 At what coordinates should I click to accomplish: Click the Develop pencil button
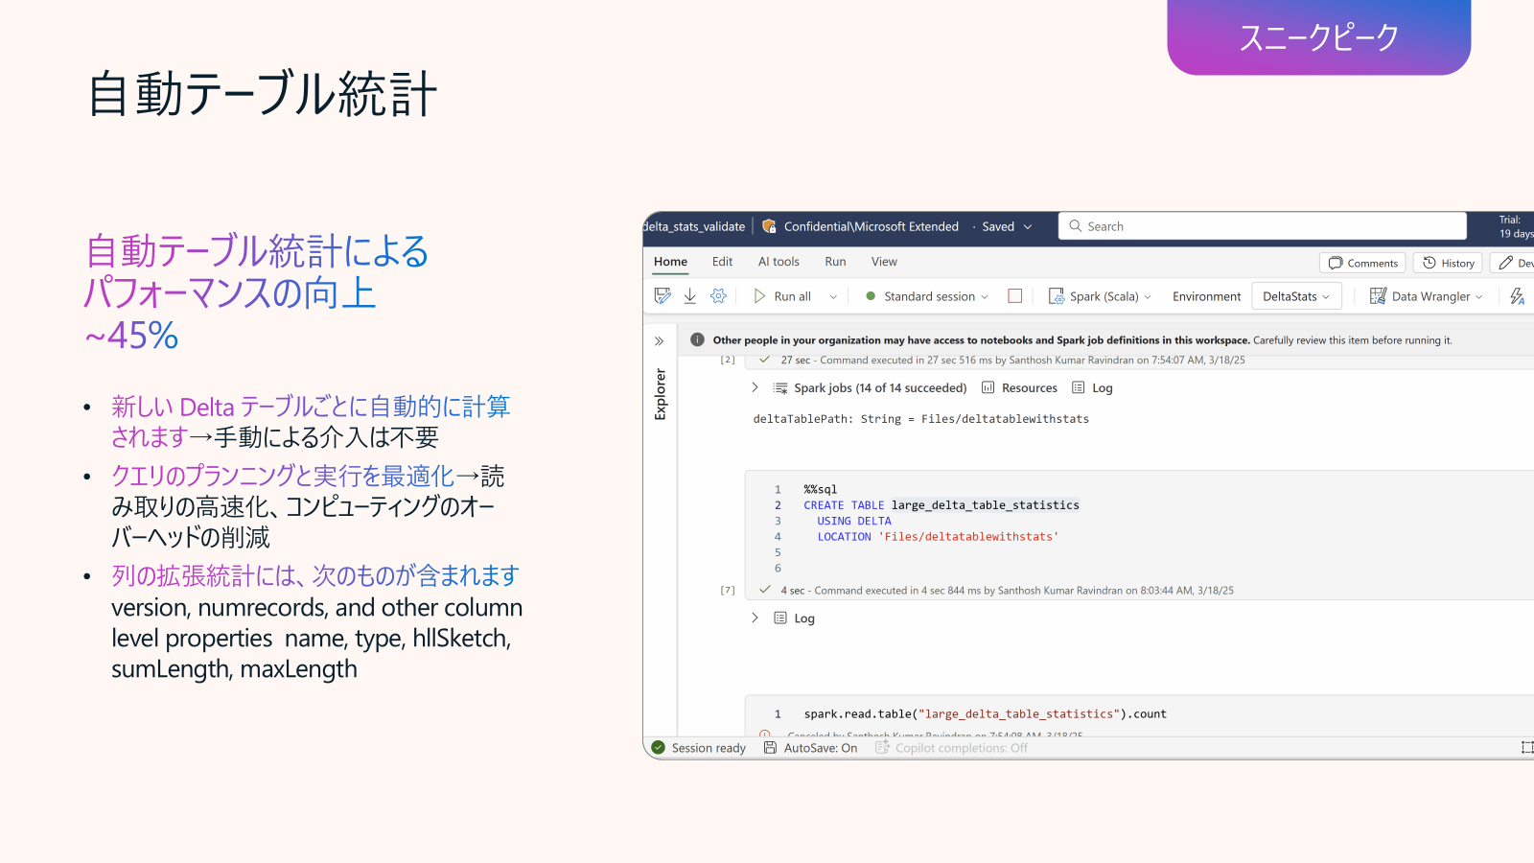pos(1513,263)
